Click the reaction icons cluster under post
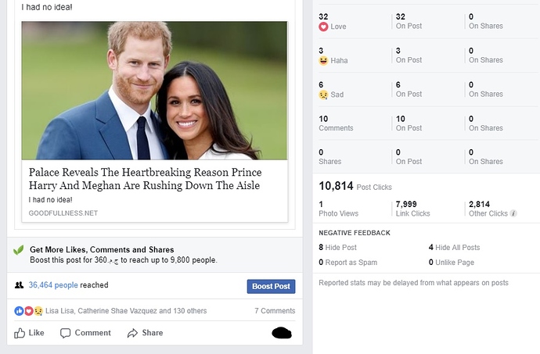Image resolution: width=540 pixels, height=354 pixels. tap(29, 311)
